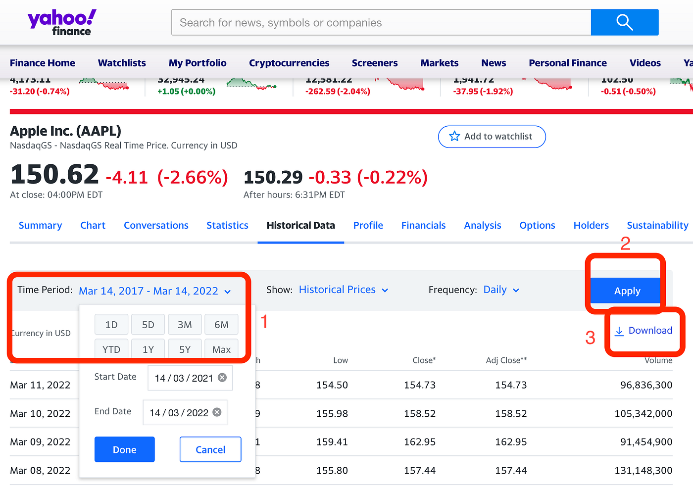Viewport: 693px width, 492px height.
Task: Open Personal Finance
Action: (x=568, y=63)
